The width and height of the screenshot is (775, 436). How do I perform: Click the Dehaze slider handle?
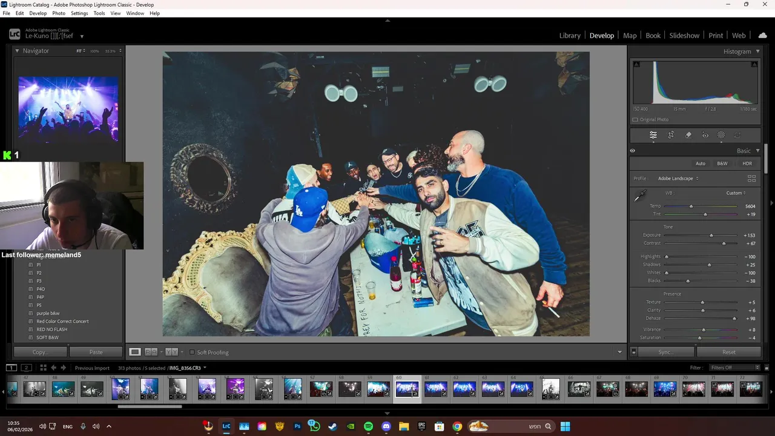[x=734, y=319]
